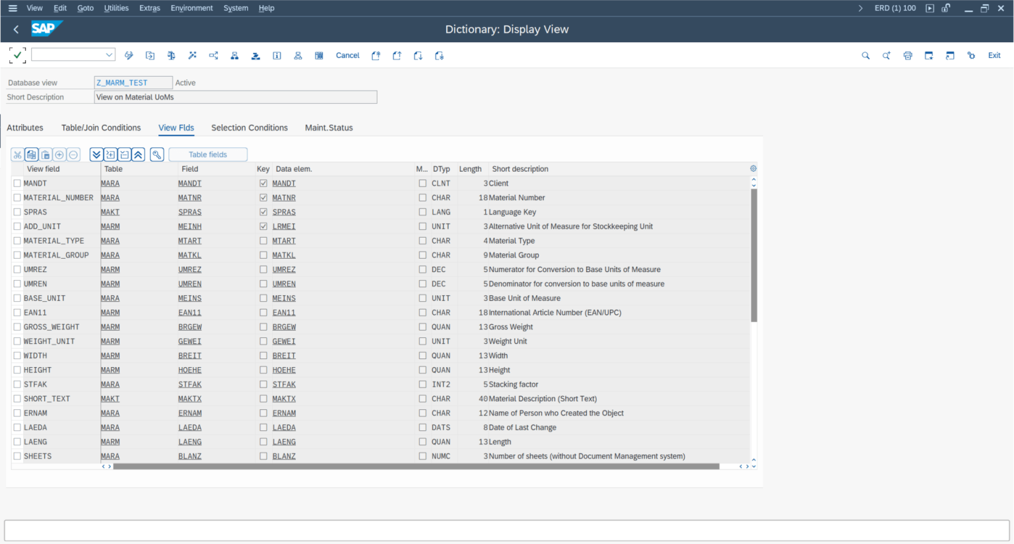Open the command field dropdown
The image size is (1014, 544).
110,54
